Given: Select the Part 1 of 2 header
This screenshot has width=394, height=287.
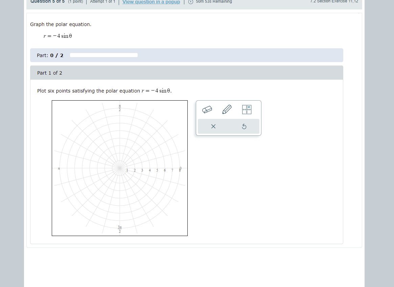Looking at the screenshot, I should [x=49, y=73].
